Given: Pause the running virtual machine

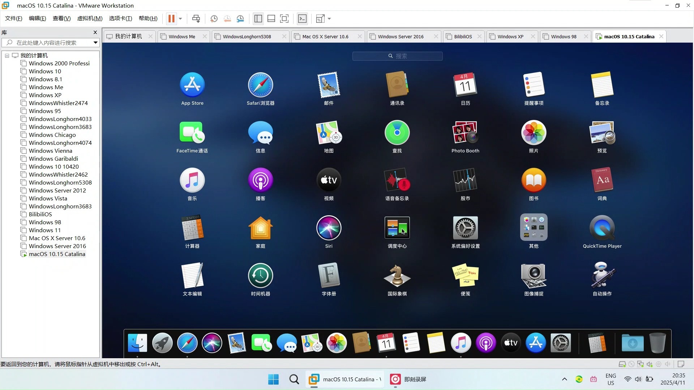Looking at the screenshot, I should (171, 18).
